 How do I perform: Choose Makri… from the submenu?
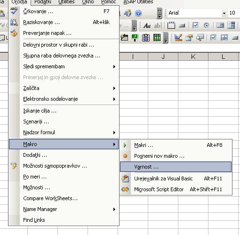(176, 145)
